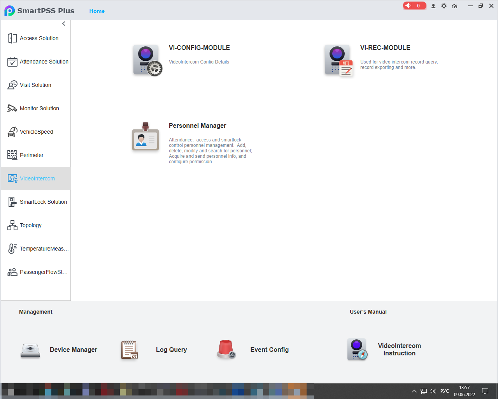Select Access Solution menu label

(39, 38)
